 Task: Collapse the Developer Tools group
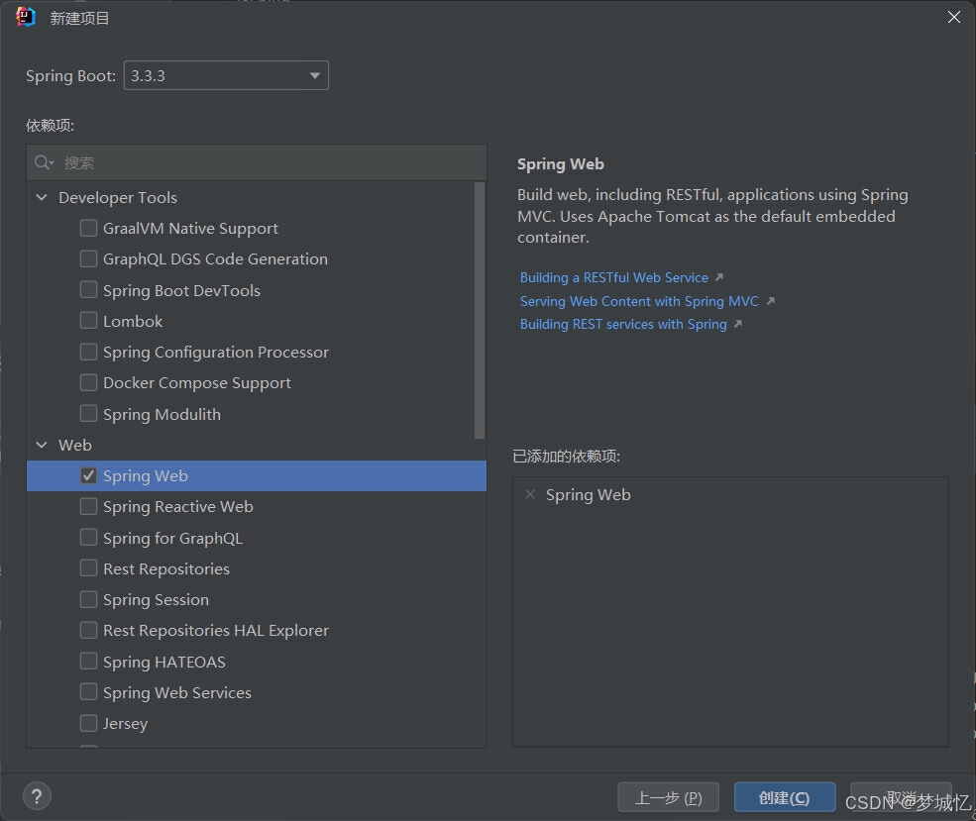click(42, 197)
